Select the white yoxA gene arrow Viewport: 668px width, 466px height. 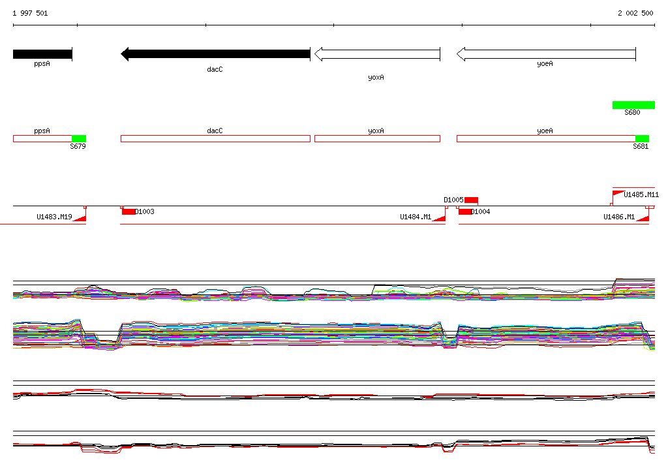pos(378,54)
